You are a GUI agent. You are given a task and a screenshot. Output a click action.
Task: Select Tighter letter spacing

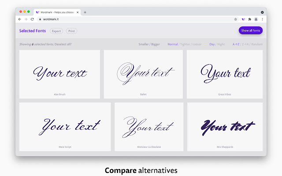pyautogui.click(x=185, y=44)
